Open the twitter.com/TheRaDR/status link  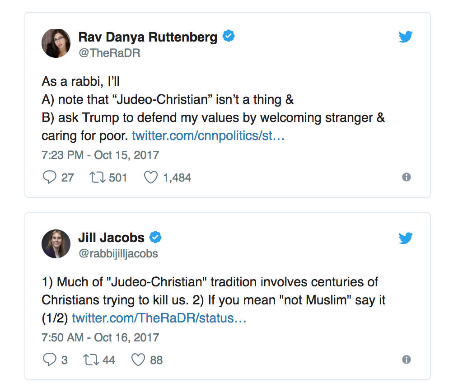159,318
